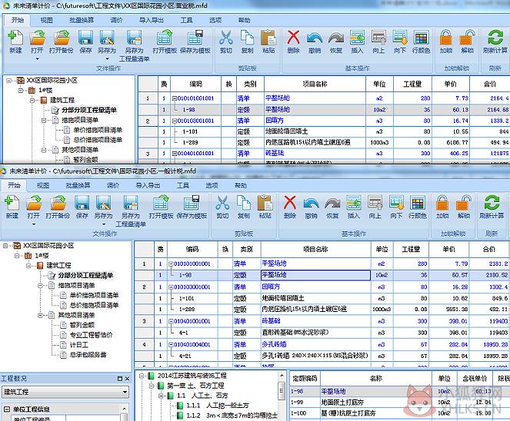Screen dimensions: 510x421
Task: Click 打开模板 icon in upper window
Action: pos(165,38)
